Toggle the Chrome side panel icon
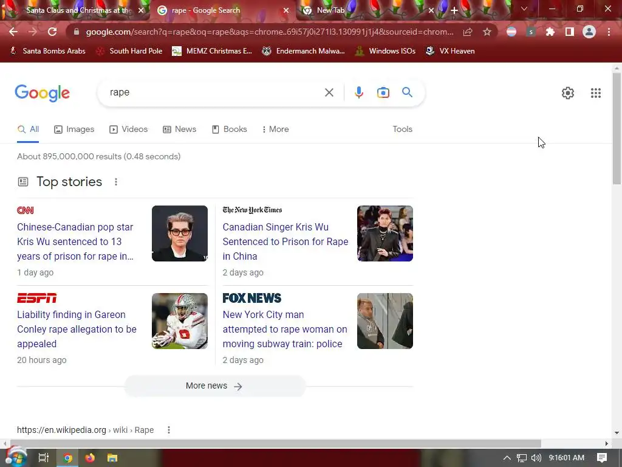Viewport: 622px width, 467px height. 570,32
